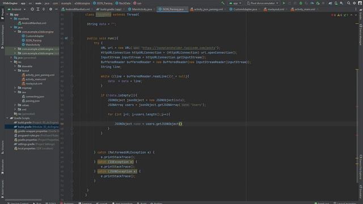Click the run breadcrumb in navigation bar

(x=137, y=3)
